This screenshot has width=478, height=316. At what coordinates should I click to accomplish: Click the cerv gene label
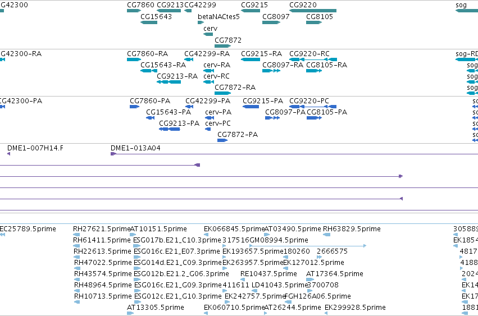point(210,29)
